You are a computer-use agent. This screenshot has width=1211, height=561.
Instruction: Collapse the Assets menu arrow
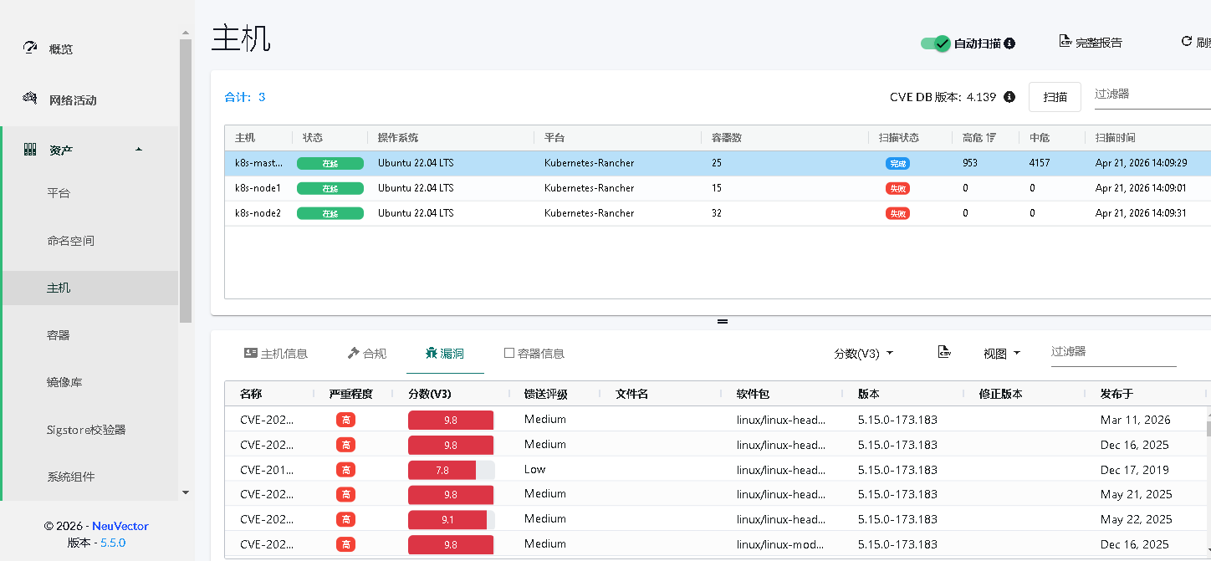coord(139,150)
